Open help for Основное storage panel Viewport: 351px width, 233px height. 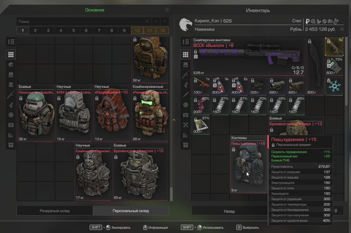tap(167, 10)
